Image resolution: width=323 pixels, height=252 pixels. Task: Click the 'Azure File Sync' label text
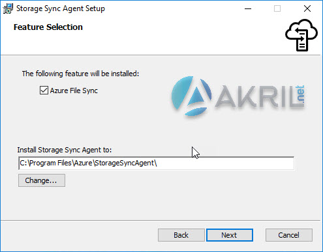point(74,91)
